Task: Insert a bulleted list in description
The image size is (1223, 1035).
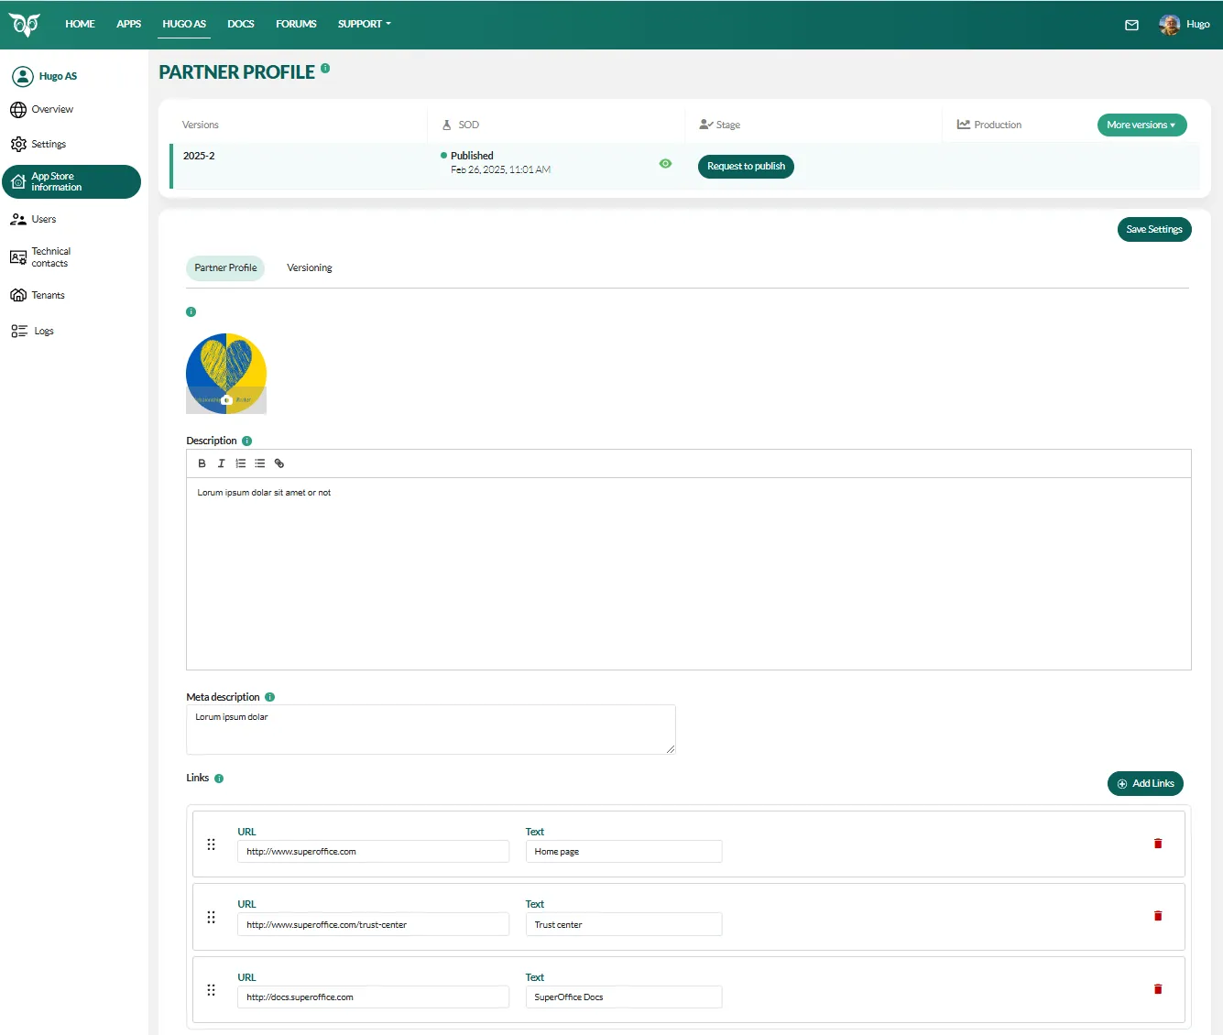Action: coord(260,463)
